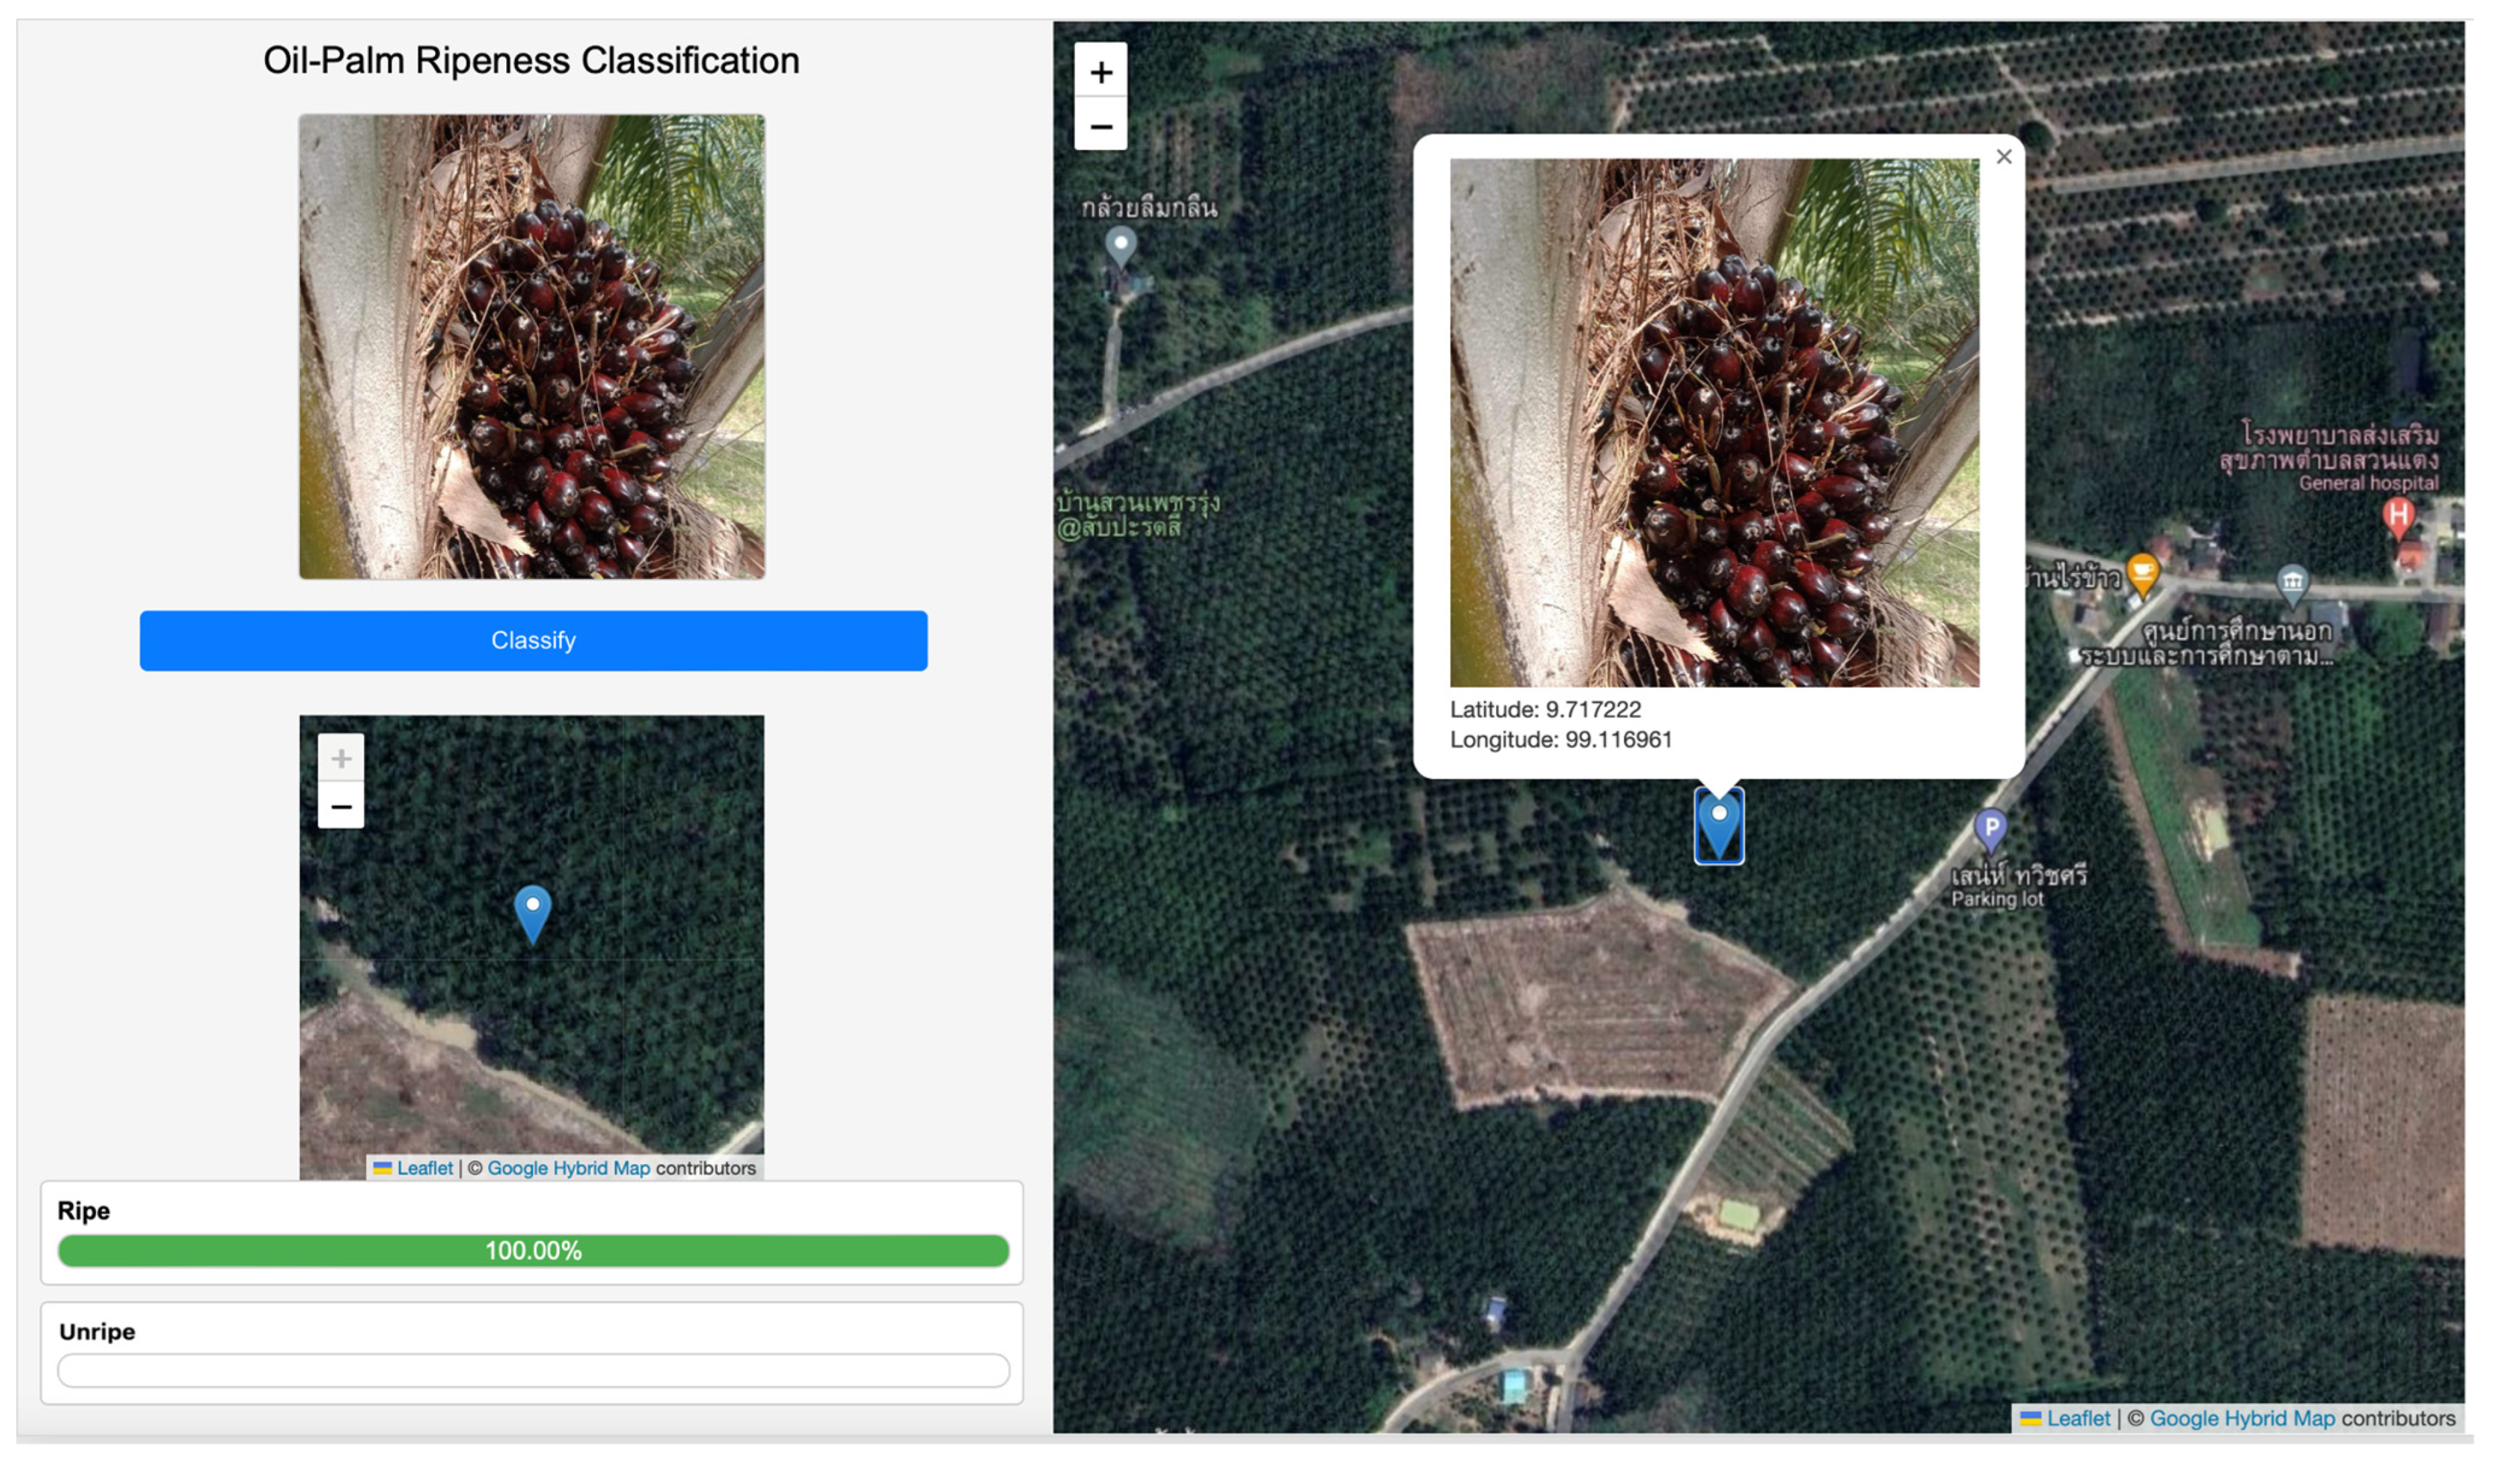Click the blue marker in small map
This screenshot has width=2493, height=1465.
[532, 911]
